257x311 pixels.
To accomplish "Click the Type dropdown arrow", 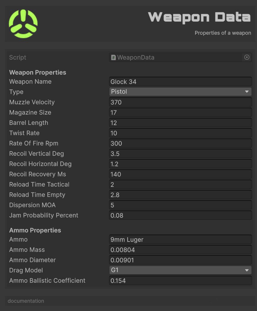I will coord(247,92).
